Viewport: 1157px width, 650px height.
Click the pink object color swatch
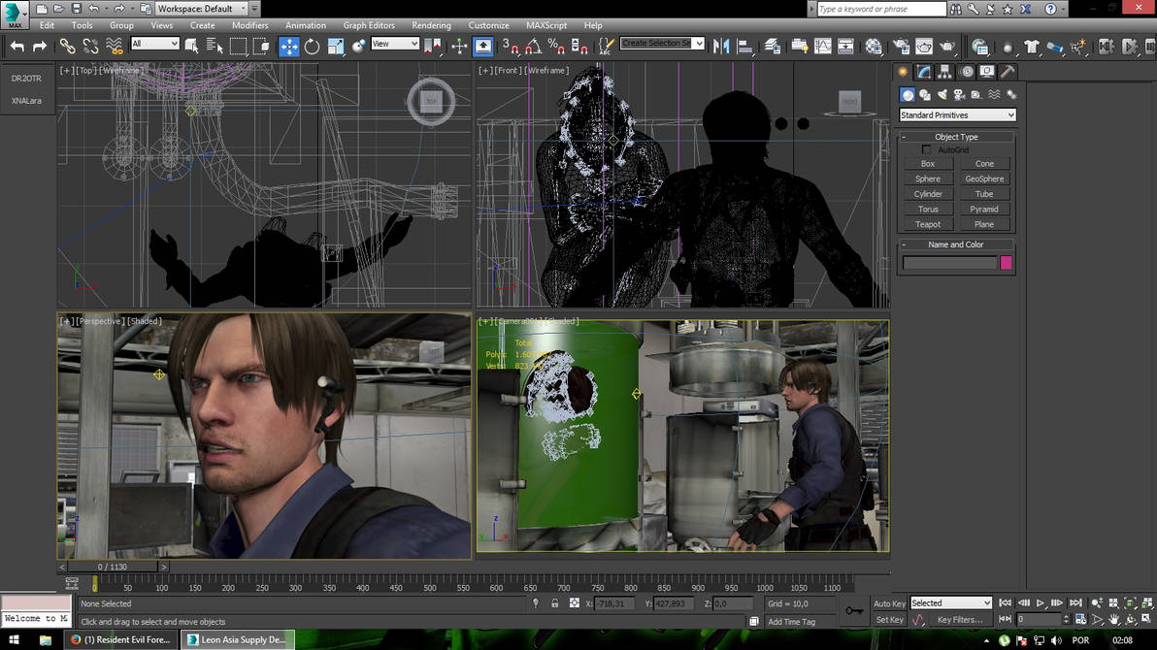[x=1006, y=263]
